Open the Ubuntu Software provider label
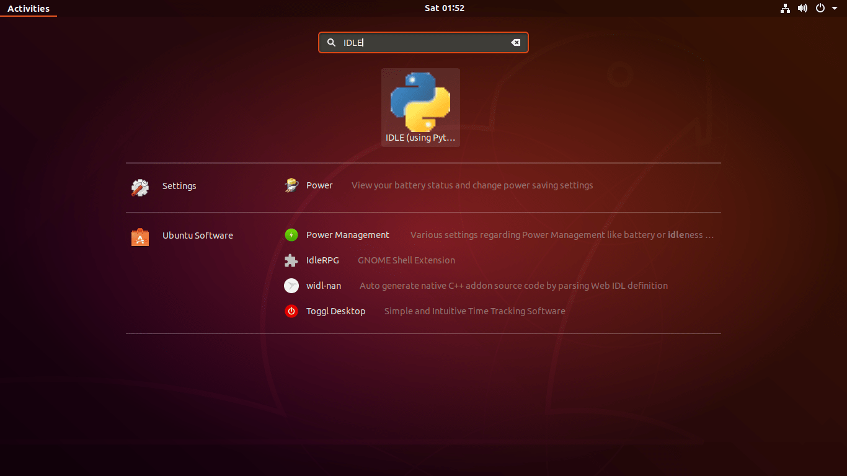 198,236
